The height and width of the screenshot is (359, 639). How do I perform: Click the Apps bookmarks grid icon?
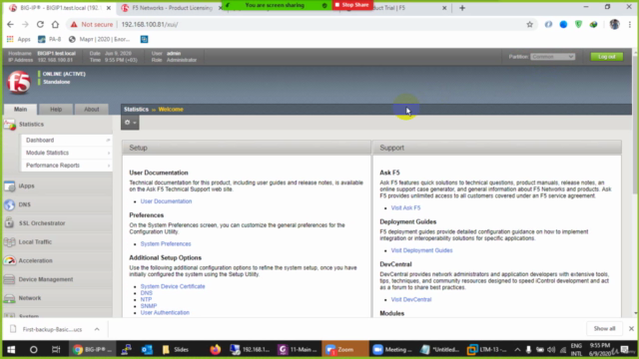10,39
